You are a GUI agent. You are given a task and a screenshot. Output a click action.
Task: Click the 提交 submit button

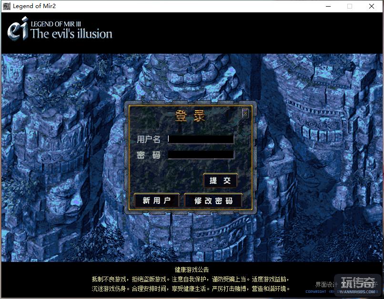[220, 181]
